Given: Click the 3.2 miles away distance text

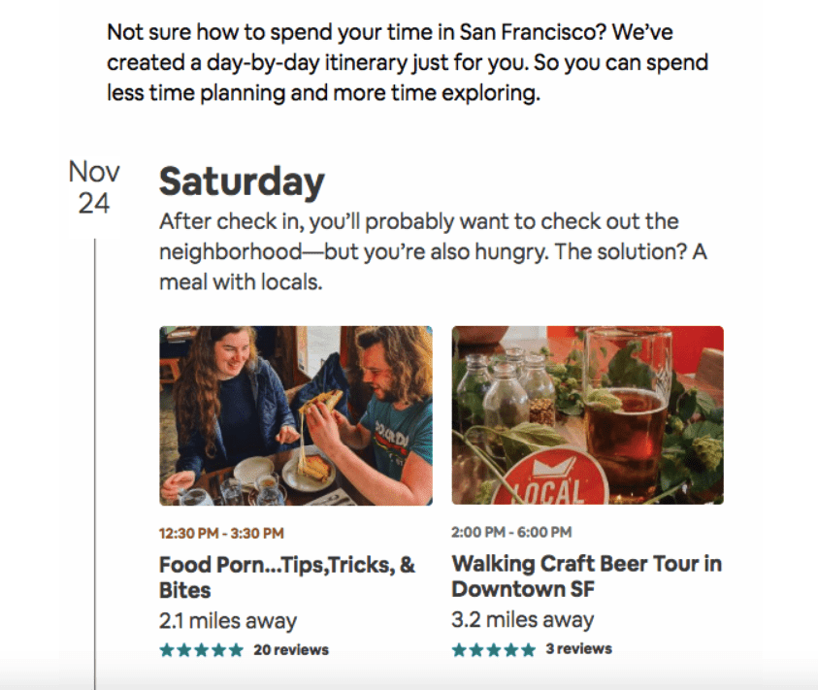Looking at the screenshot, I should 523,619.
